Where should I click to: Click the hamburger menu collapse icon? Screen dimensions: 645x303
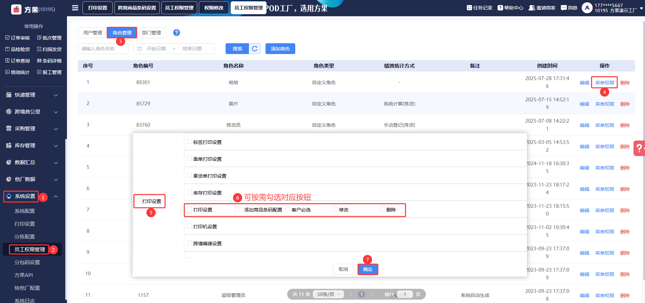75,8
